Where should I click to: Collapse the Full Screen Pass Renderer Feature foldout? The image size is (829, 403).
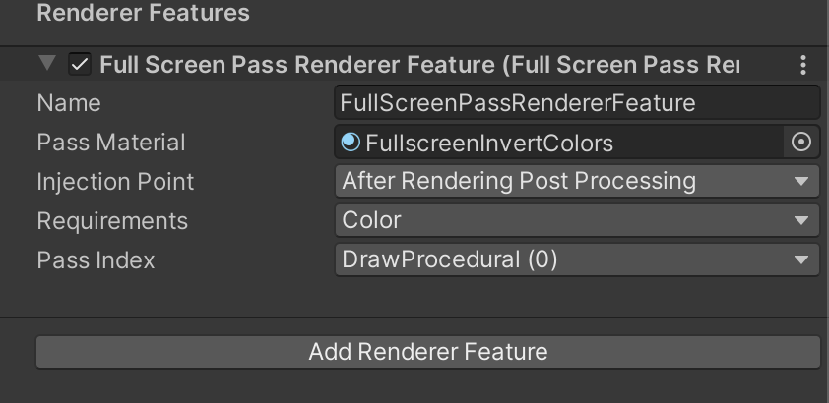tap(46, 64)
